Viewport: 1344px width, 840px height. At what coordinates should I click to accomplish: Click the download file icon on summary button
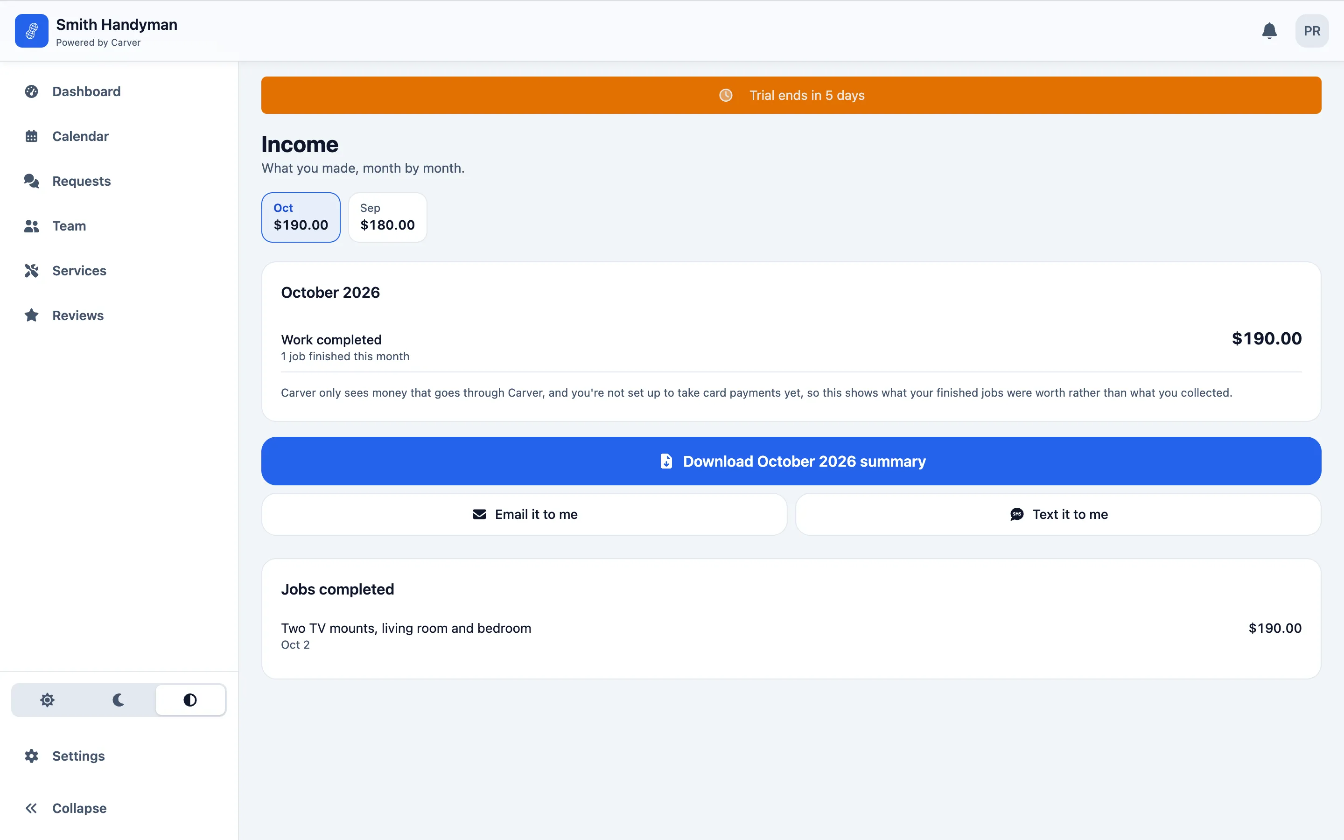tap(666, 461)
